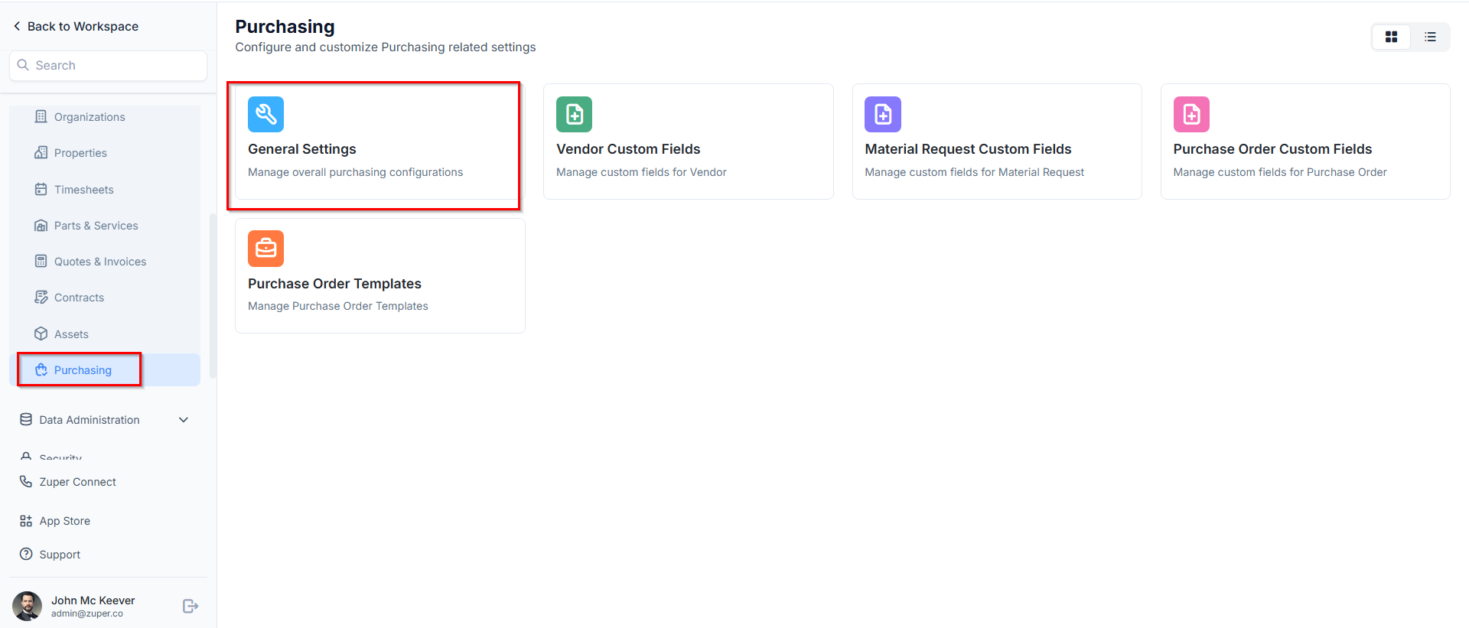
Task: Click the App Store icon
Action: (26, 521)
